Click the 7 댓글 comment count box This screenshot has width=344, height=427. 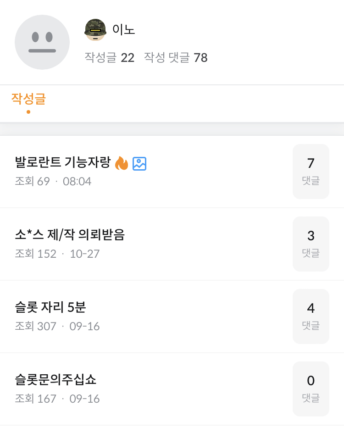[x=311, y=171]
